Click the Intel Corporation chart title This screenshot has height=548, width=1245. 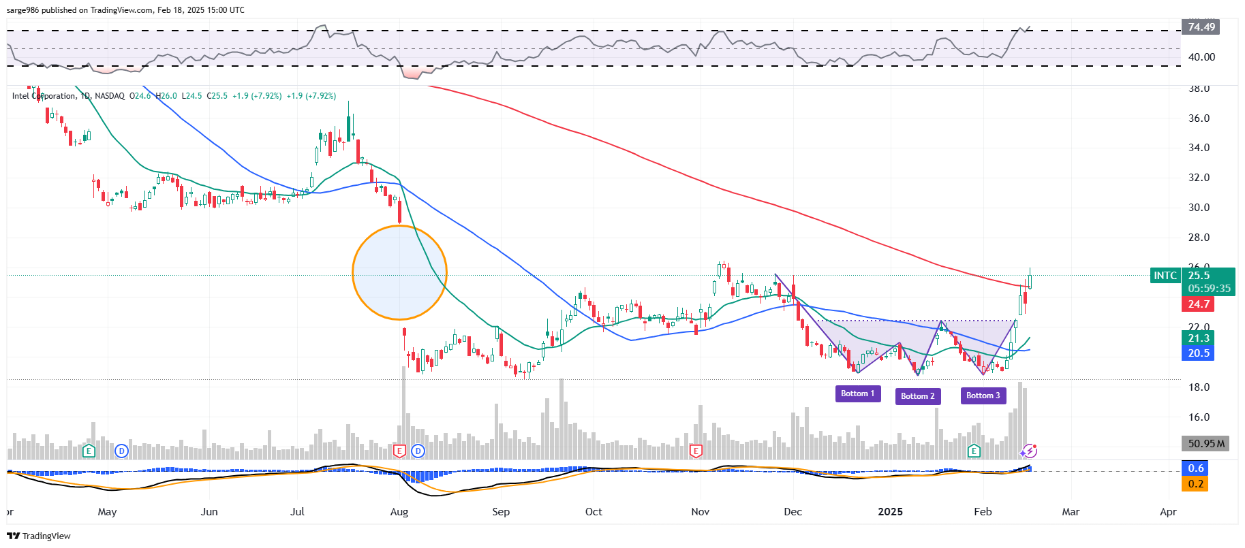coord(44,96)
